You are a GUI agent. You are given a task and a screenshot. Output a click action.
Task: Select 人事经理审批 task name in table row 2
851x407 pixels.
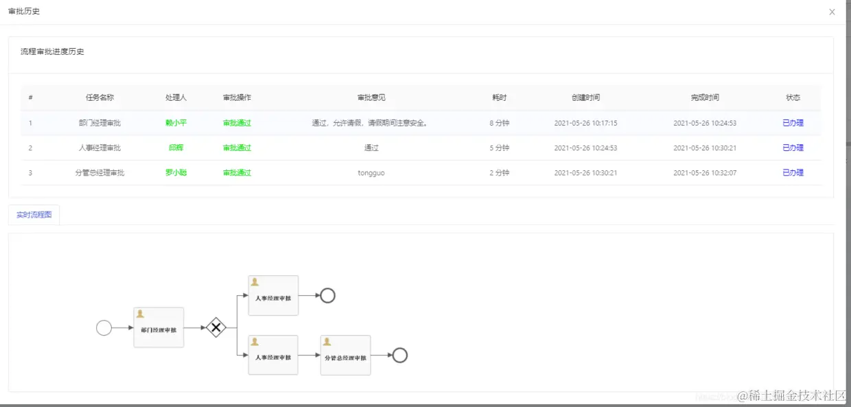[x=100, y=148]
